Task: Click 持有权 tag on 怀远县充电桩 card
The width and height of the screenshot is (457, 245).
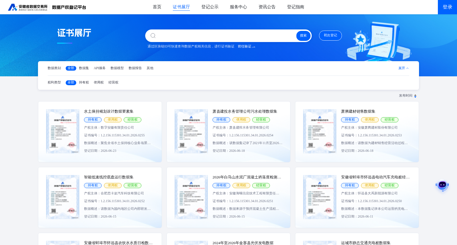Action: click(x=350, y=186)
